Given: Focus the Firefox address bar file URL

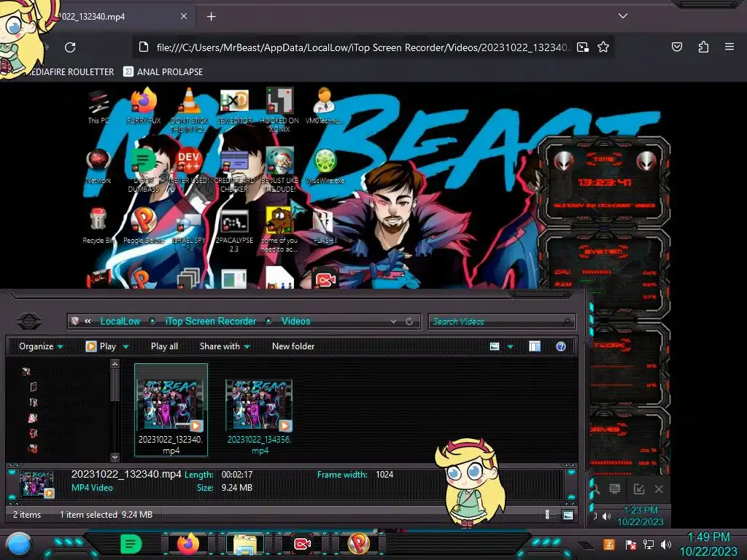Looking at the screenshot, I should [361, 47].
